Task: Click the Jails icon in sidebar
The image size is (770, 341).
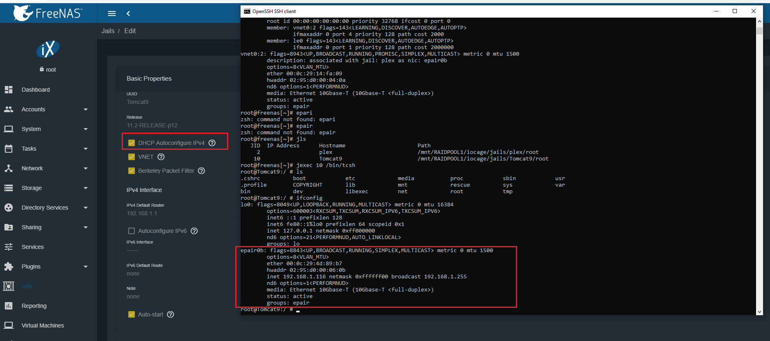Action: [9, 286]
